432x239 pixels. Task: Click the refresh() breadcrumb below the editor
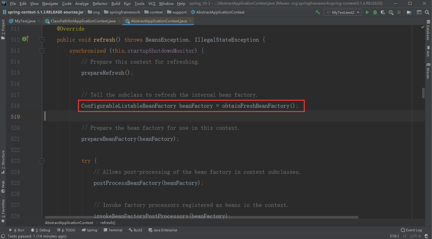[108, 223]
